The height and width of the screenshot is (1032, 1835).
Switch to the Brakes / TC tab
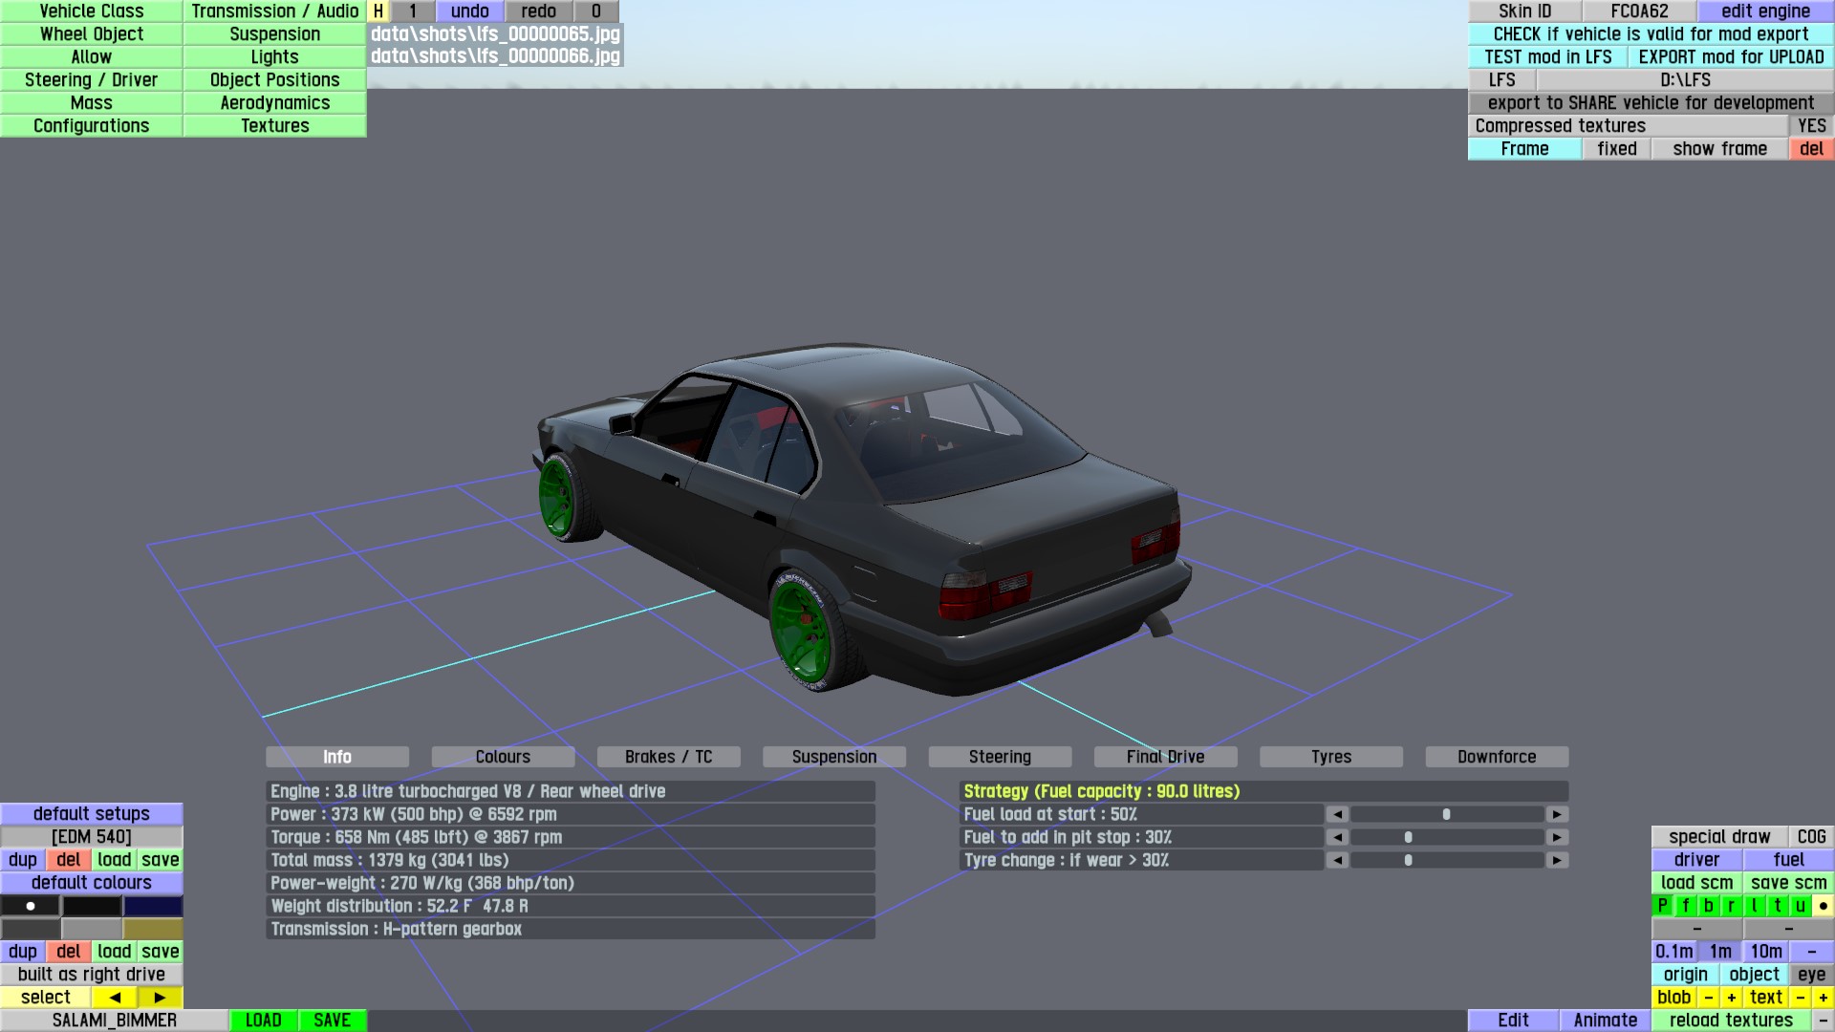[x=668, y=757]
